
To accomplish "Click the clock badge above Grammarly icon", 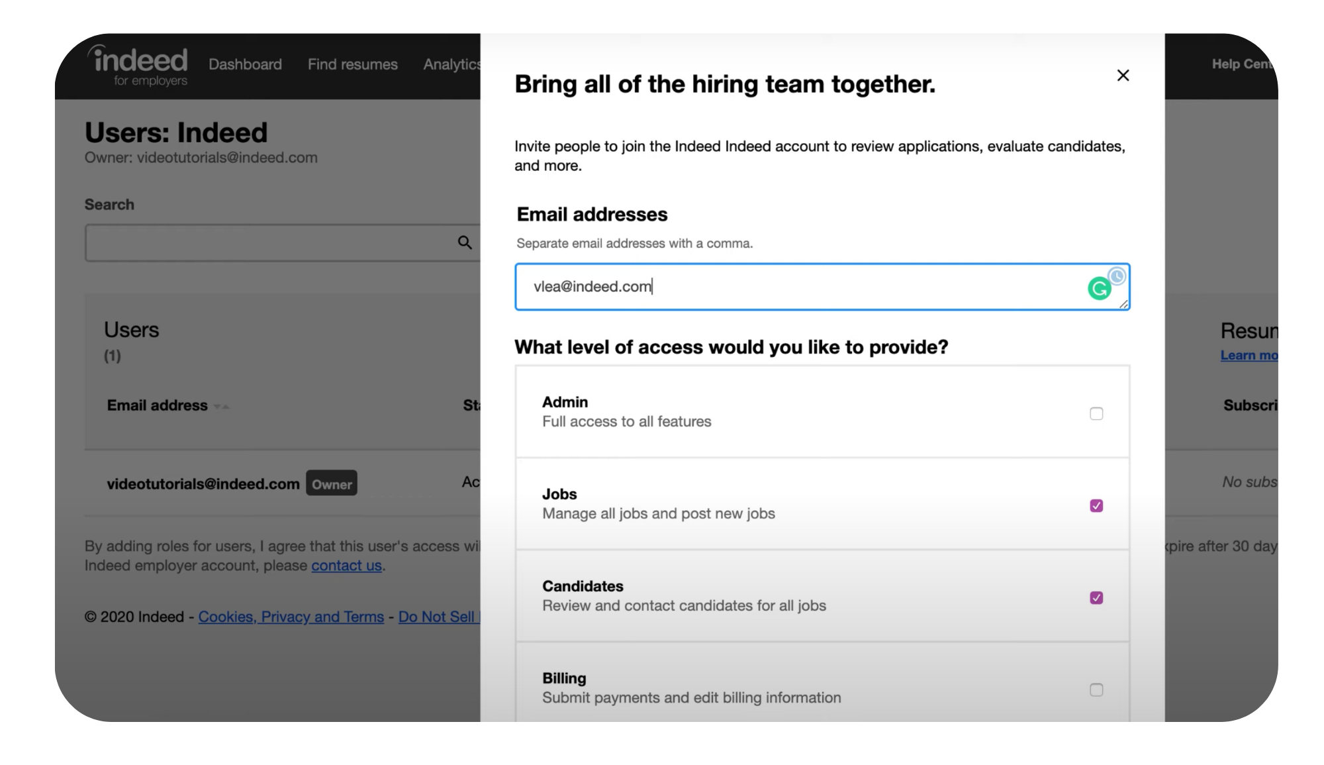I will coord(1117,276).
